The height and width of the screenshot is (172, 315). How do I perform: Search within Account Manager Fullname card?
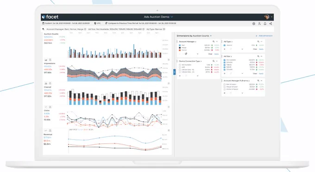pyautogui.click(x=258, y=81)
